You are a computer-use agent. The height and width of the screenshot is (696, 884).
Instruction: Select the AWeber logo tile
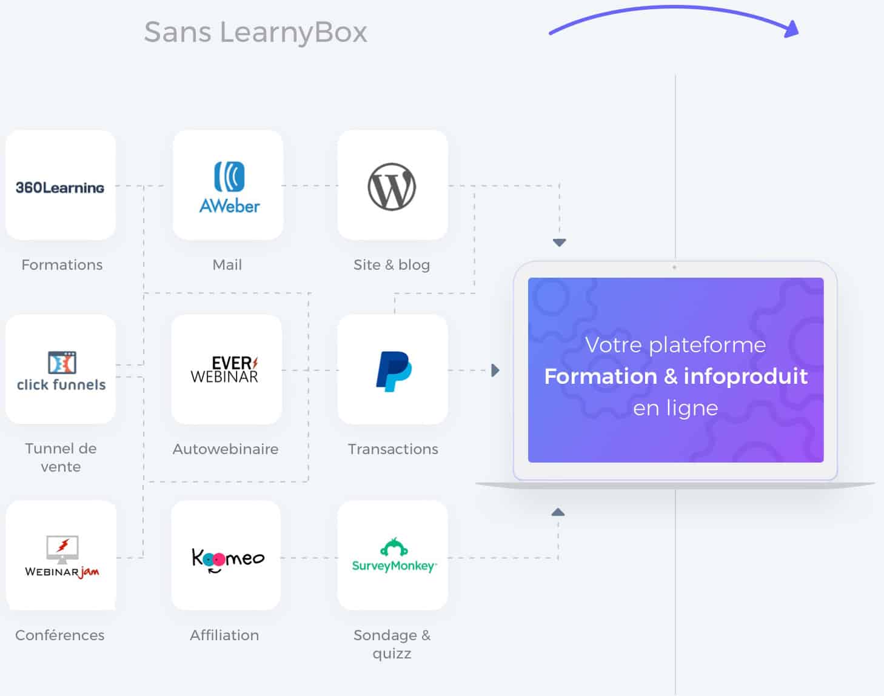click(x=228, y=185)
